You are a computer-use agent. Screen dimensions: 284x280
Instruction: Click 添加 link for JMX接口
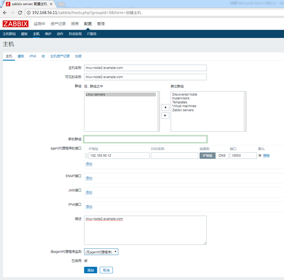click(89, 193)
